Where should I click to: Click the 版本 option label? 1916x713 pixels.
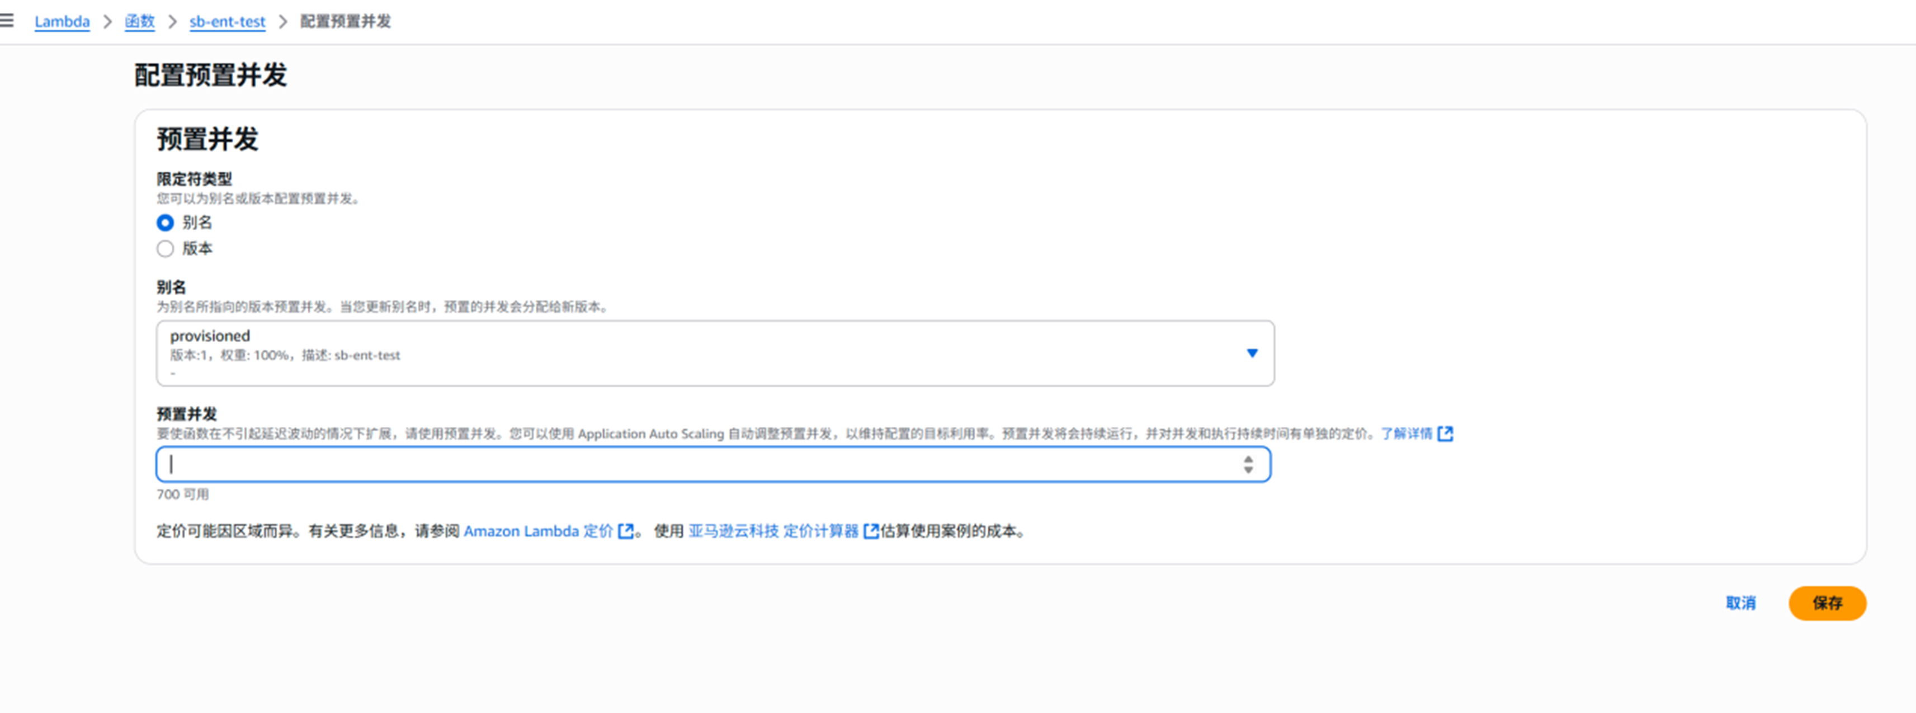click(x=197, y=249)
